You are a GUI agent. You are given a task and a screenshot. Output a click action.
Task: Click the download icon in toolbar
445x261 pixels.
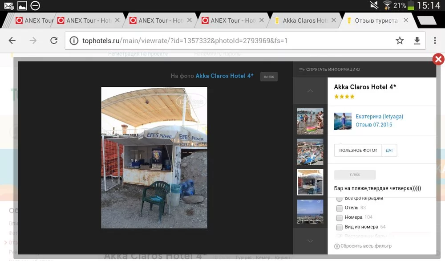click(417, 41)
